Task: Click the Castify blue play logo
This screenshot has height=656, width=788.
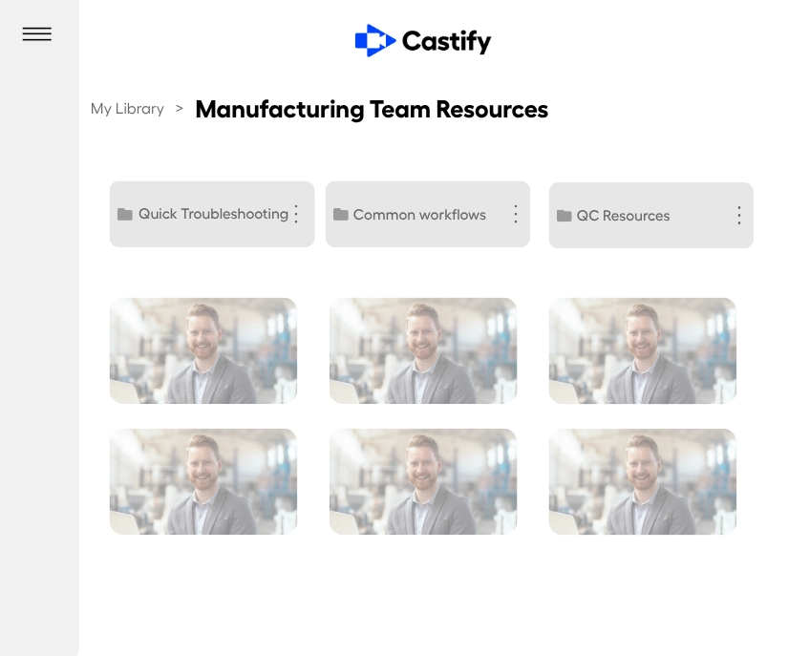Action: coord(374,40)
